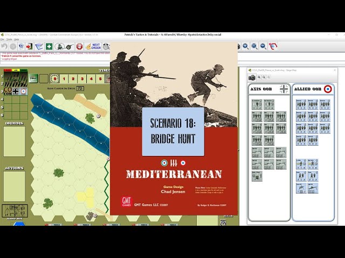
Task: Click the GMT Games logo on cover
Action: click(126, 202)
